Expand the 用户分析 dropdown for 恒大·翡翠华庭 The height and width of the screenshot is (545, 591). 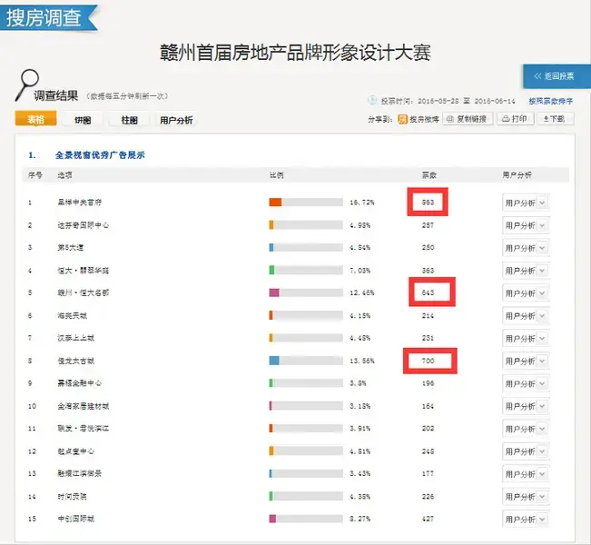[x=526, y=271]
